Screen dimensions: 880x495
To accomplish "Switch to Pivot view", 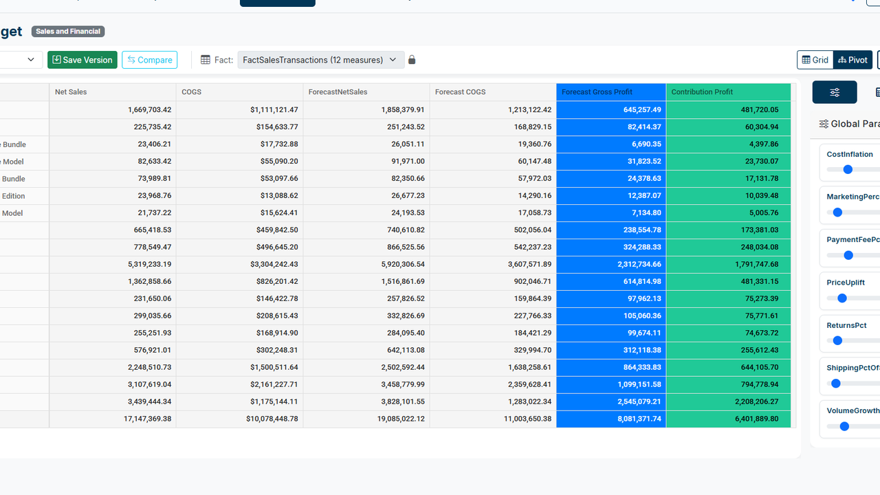I will 852,60.
